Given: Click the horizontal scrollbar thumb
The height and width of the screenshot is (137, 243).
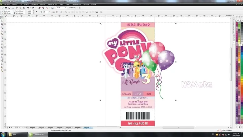Looking at the screenshot, I should tap(178, 128).
